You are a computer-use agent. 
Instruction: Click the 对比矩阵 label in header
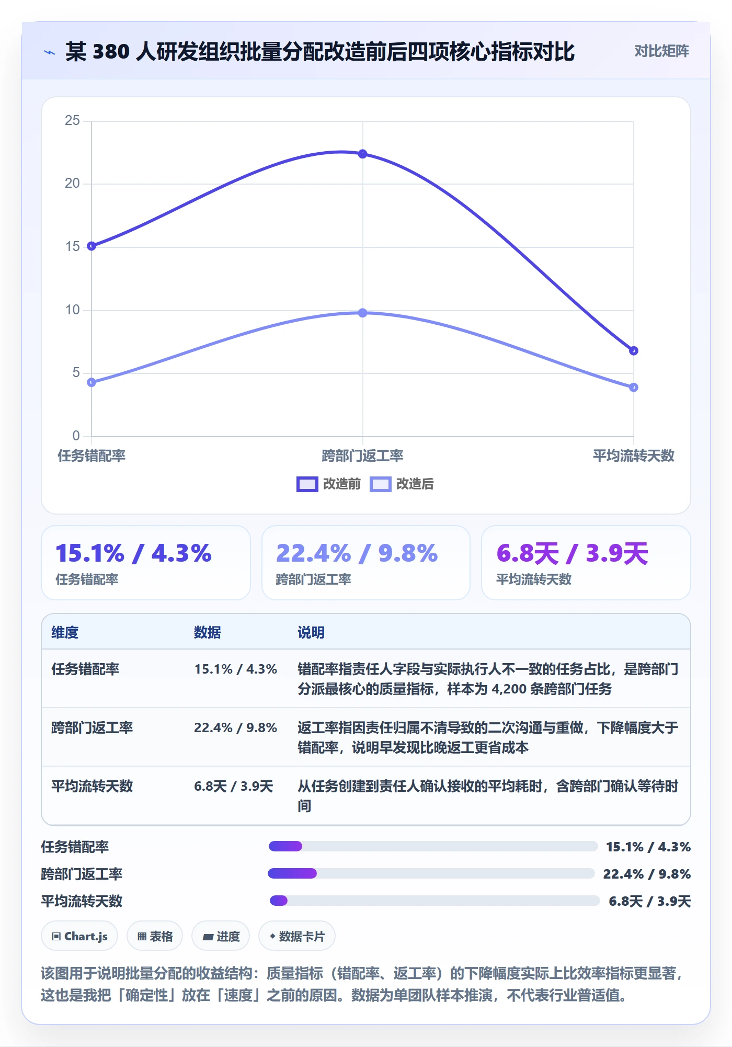[661, 51]
